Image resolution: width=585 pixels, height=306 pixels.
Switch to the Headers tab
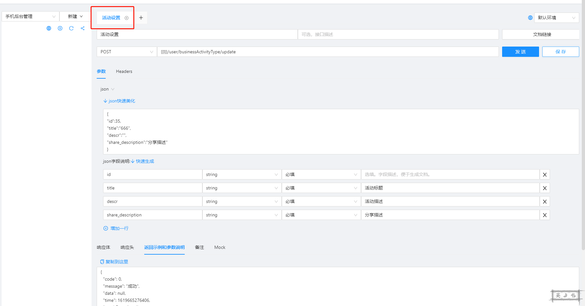click(124, 72)
